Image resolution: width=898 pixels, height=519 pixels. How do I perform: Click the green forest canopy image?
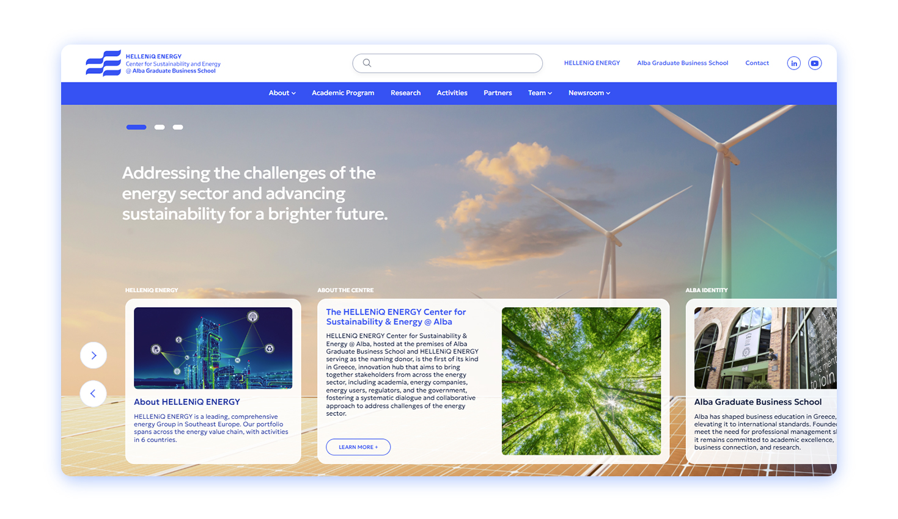[581, 381]
